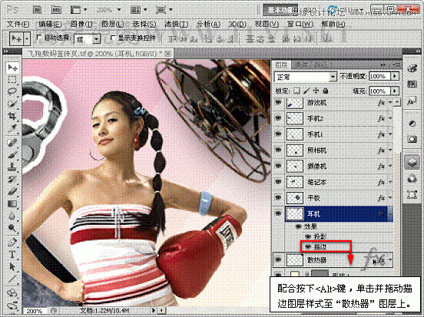Select the 3D Rotate tool
This screenshot has width=424, height=317.
pyautogui.click(x=12, y=292)
